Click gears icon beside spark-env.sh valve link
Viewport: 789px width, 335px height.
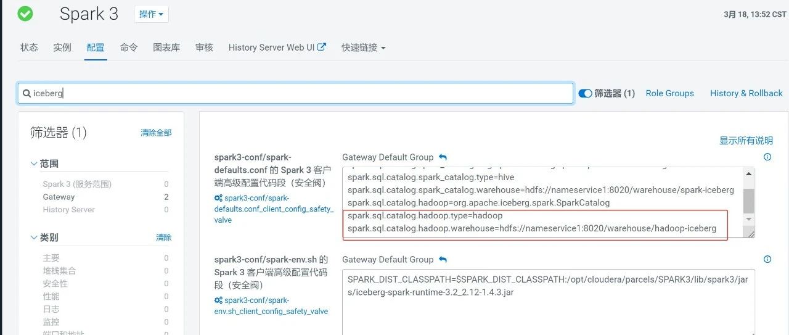click(x=218, y=300)
